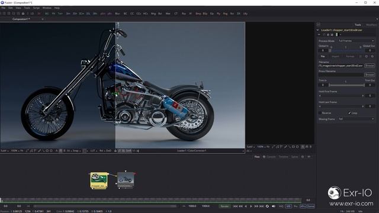Image resolution: width=379 pixels, height=213 pixels.
Task: Jump to the first frame
Action: (235, 206)
